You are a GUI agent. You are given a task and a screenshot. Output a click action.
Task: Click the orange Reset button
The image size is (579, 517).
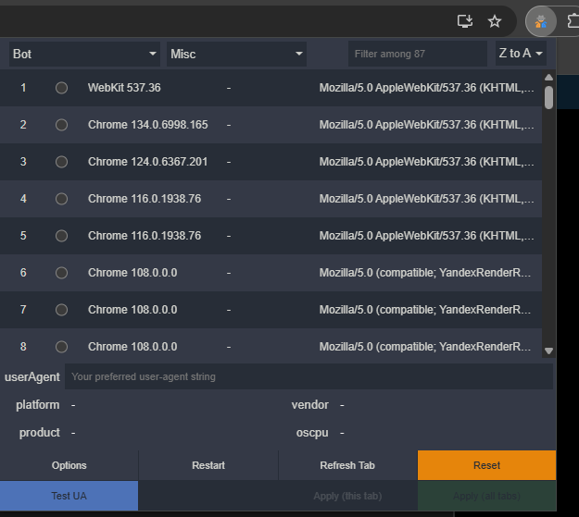(486, 465)
